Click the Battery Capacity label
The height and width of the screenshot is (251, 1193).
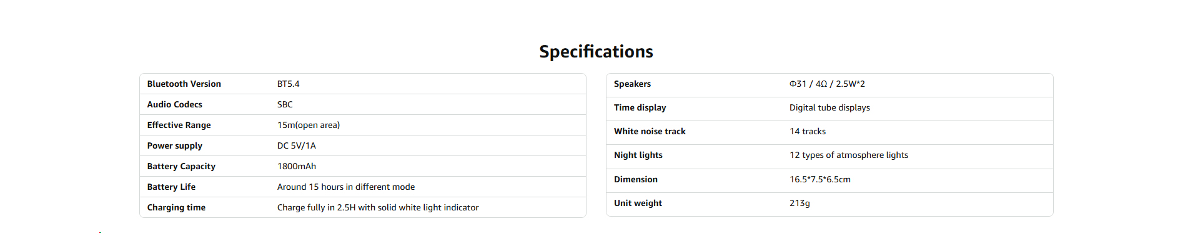181,166
